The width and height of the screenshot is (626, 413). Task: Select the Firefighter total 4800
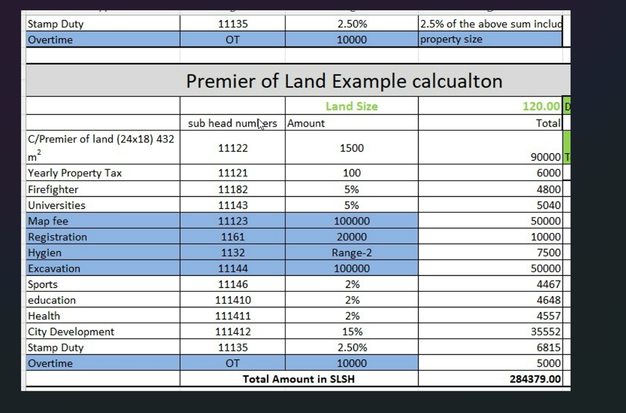pyautogui.click(x=490, y=188)
